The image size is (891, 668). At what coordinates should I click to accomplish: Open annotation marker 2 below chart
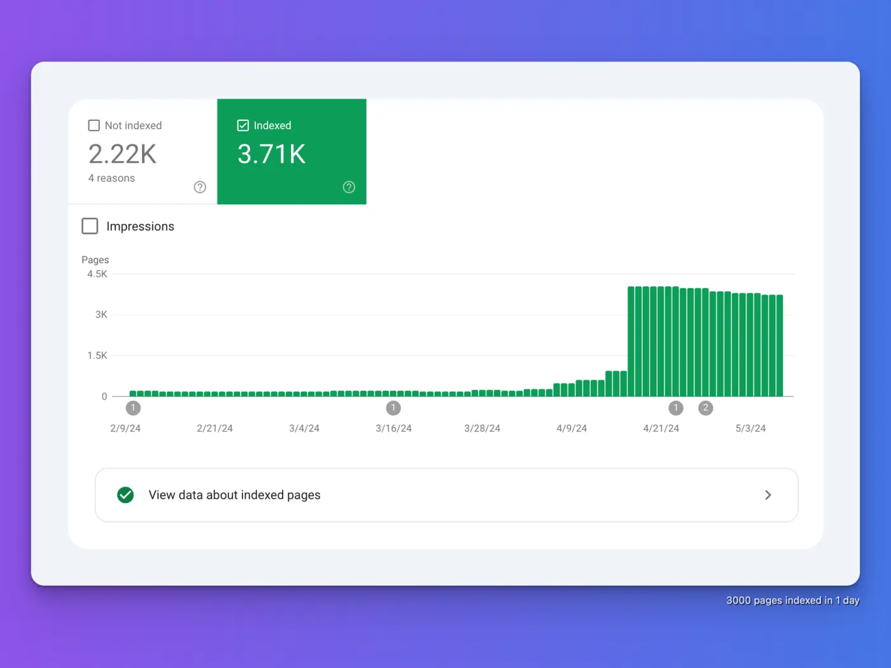tap(705, 408)
